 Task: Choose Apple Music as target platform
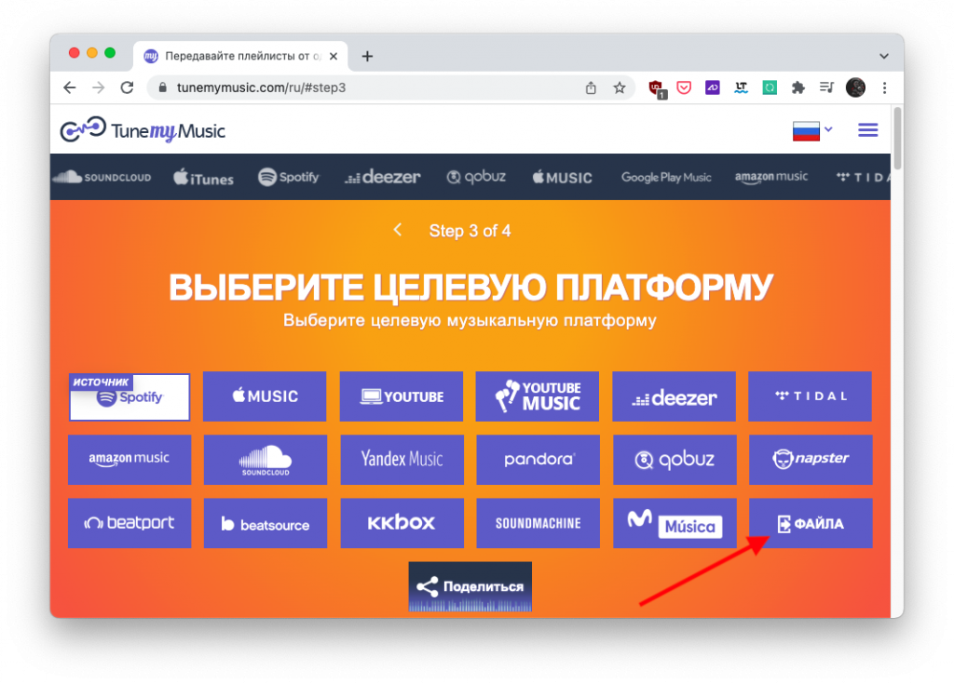(x=265, y=396)
